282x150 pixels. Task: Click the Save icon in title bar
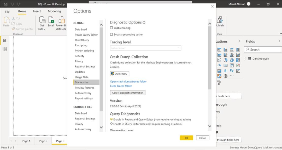point(5,4)
